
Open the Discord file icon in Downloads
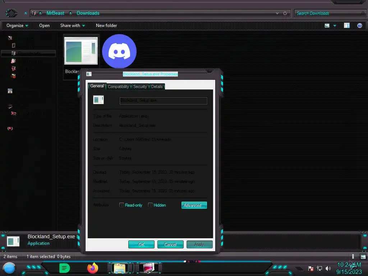pyautogui.click(x=119, y=51)
